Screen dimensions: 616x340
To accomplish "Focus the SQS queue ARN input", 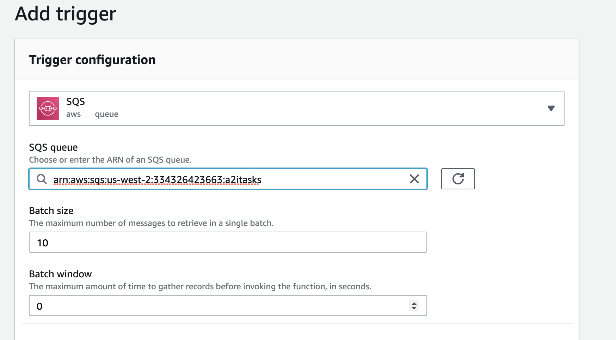I will pyautogui.click(x=228, y=179).
